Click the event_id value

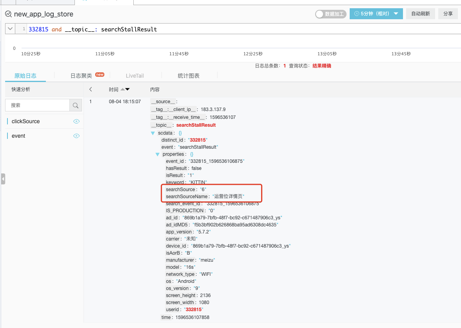tap(217, 161)
